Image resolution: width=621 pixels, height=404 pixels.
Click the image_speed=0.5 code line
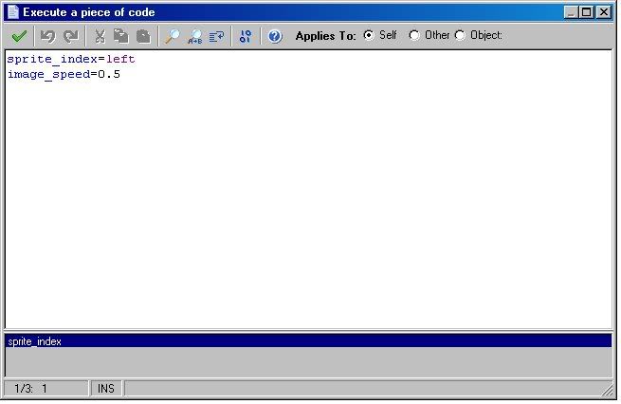[x=64, y=74]
